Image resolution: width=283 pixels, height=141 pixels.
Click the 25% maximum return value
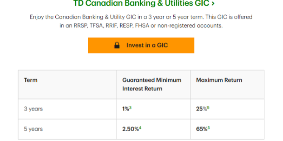coord(201,109)
